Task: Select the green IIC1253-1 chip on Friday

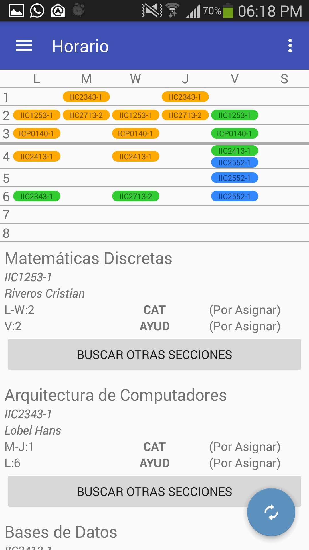Action: tap(235, 115)
